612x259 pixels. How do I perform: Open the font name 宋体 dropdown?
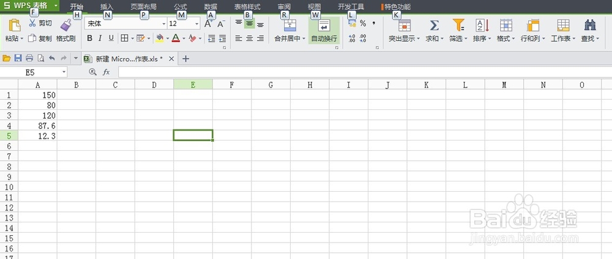(x=164, y=24)
